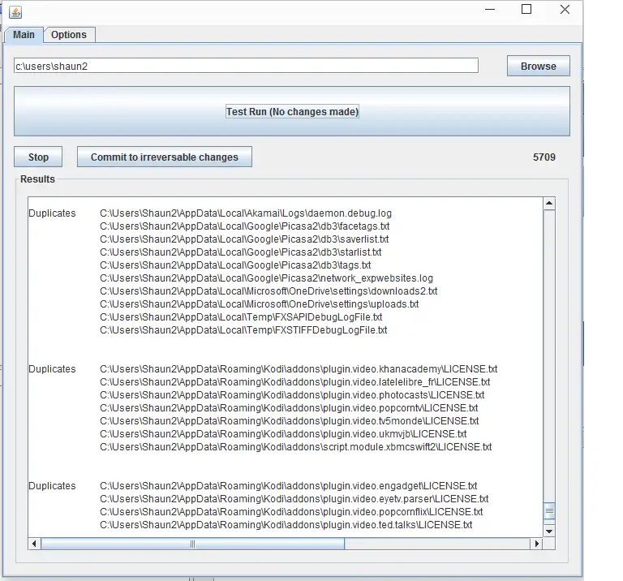Select the ted.talks LICENSE.txt line

286,525
